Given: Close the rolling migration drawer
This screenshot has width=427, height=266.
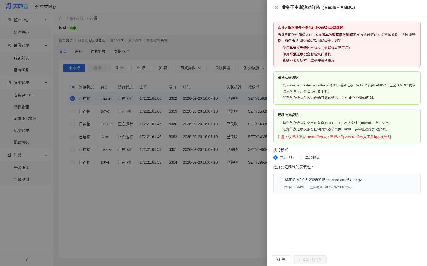Looking at the screenshot, I should pyautogui.click(x=276, y=7).
